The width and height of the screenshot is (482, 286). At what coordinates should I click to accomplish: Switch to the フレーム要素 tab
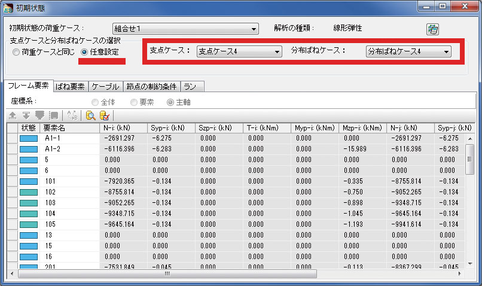[28, 86]
